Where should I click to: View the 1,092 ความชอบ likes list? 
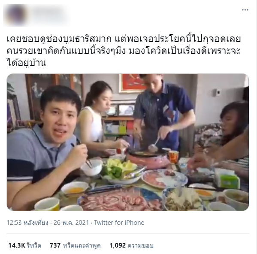coord(131,245)
